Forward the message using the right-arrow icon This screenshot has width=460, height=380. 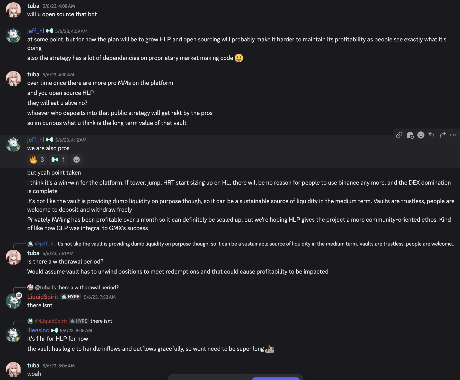(443, 135)
